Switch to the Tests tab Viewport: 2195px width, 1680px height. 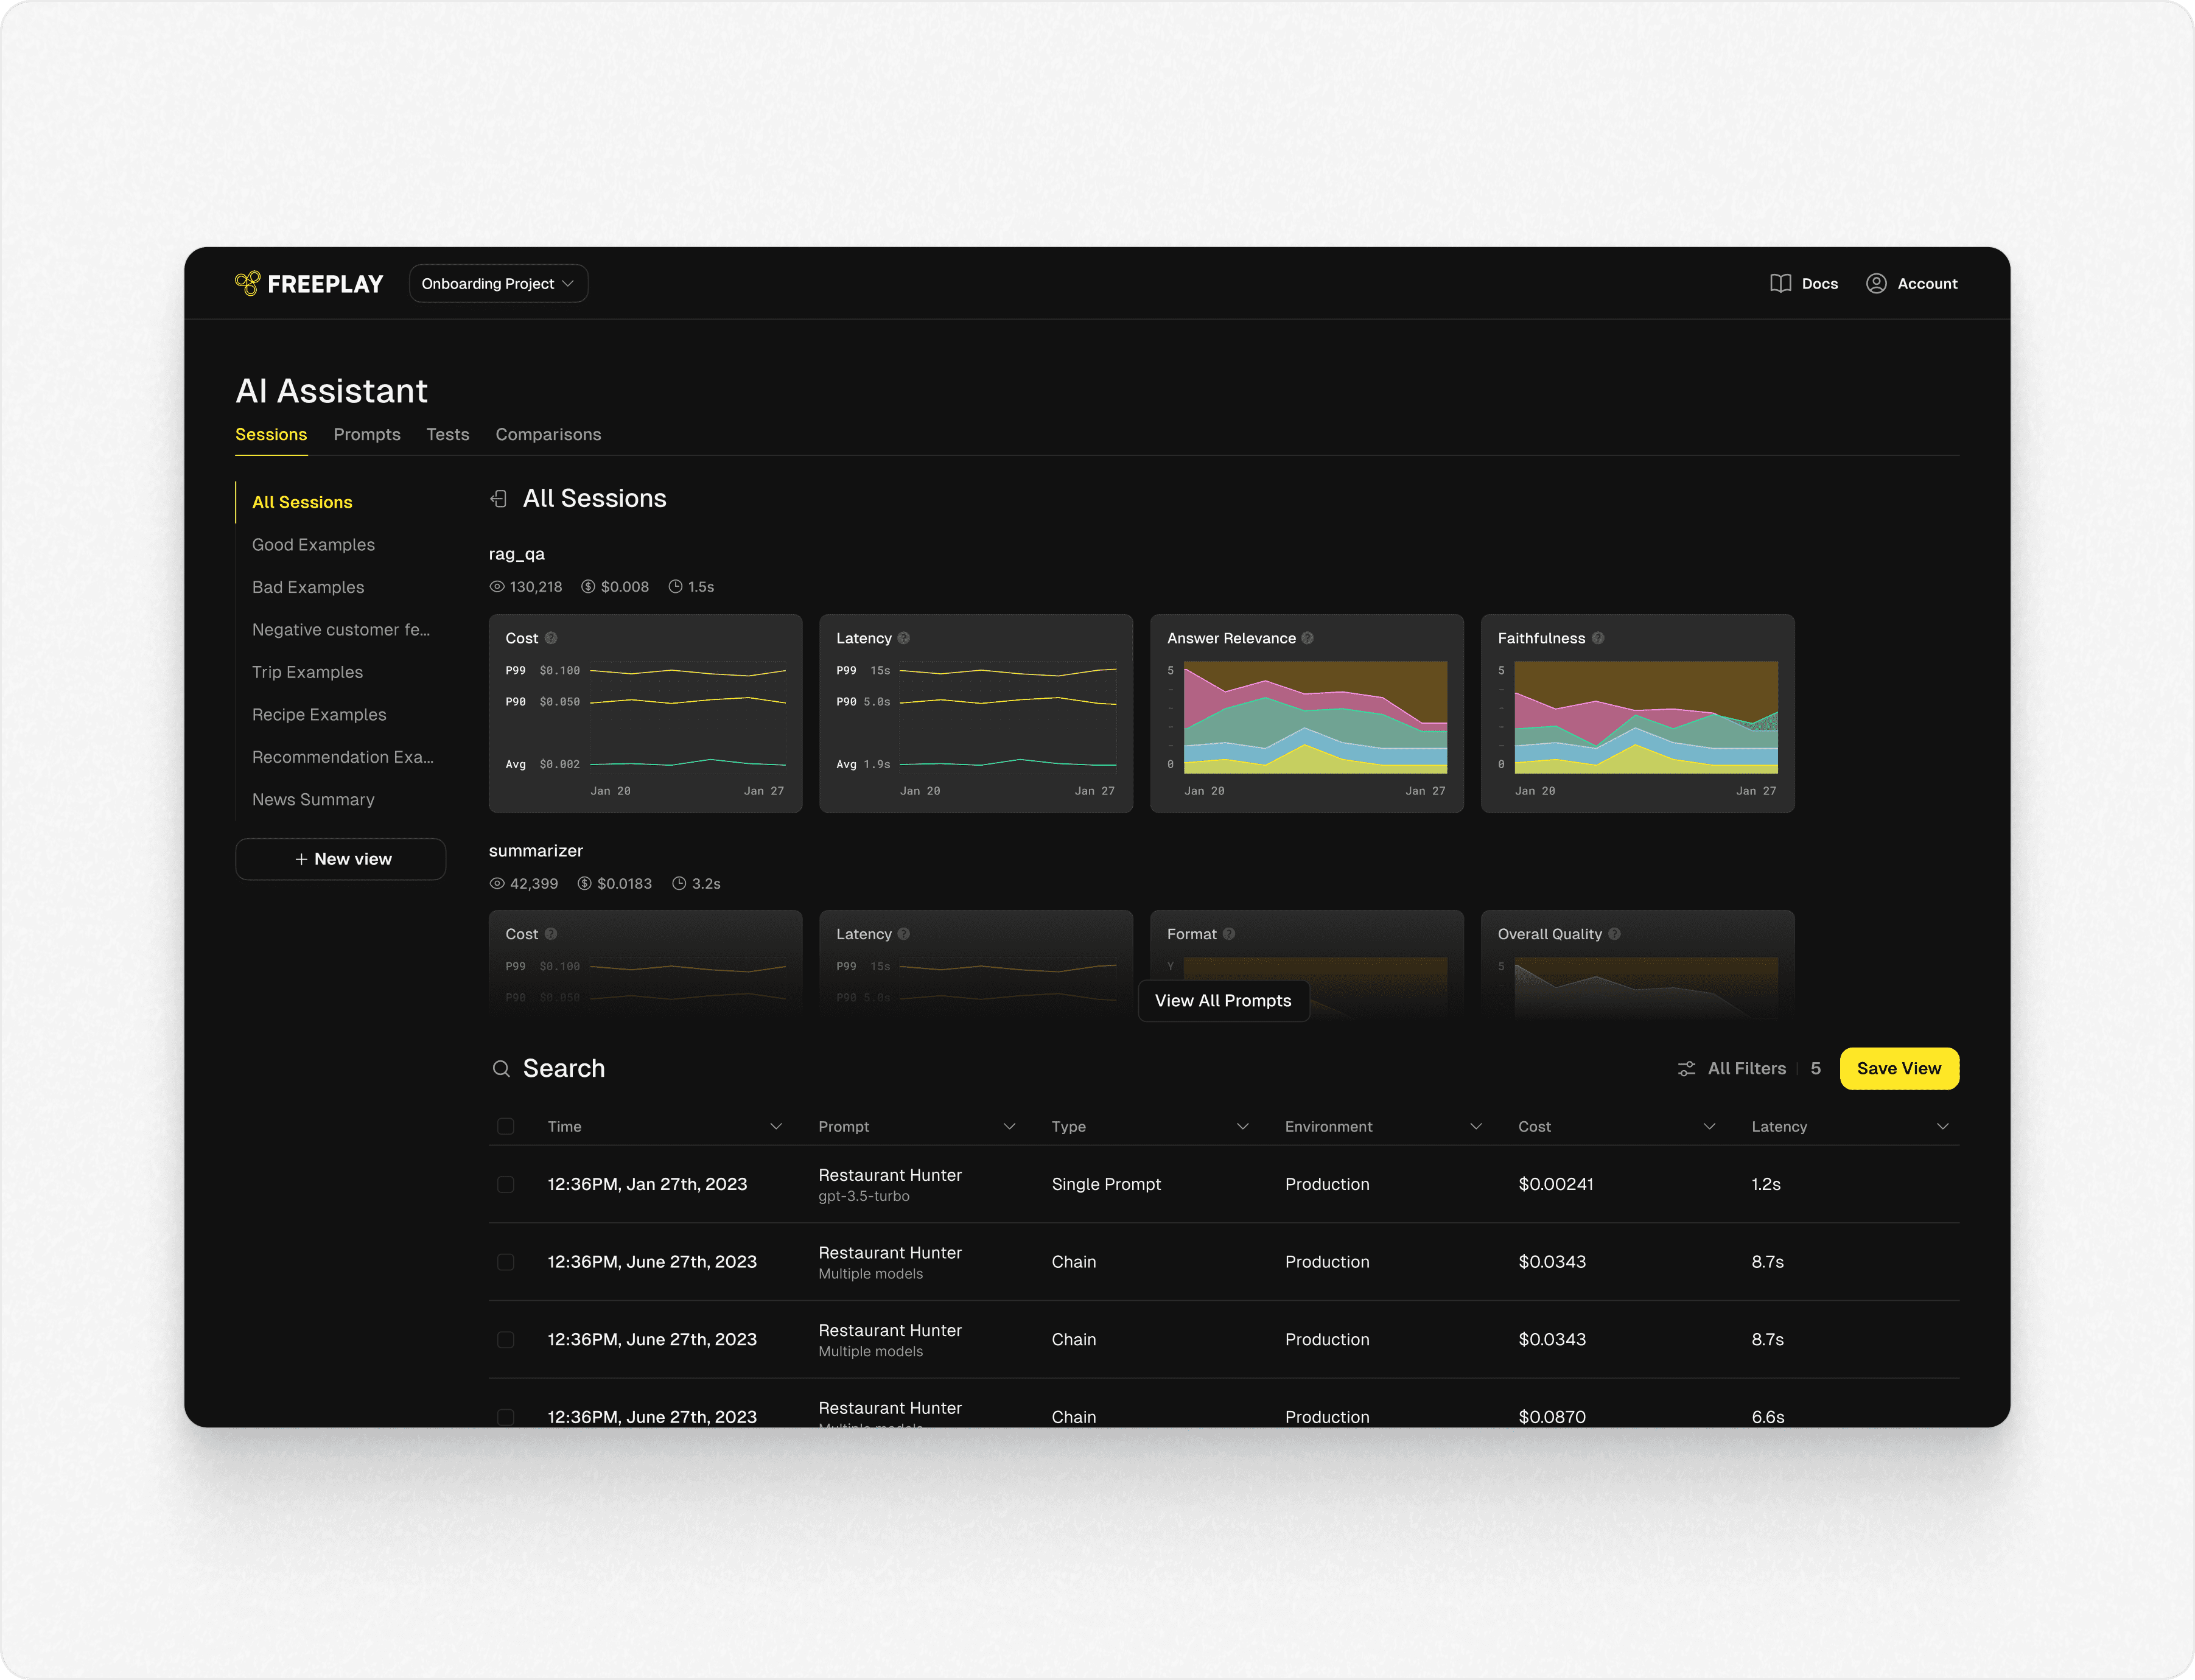click(448, 435)
